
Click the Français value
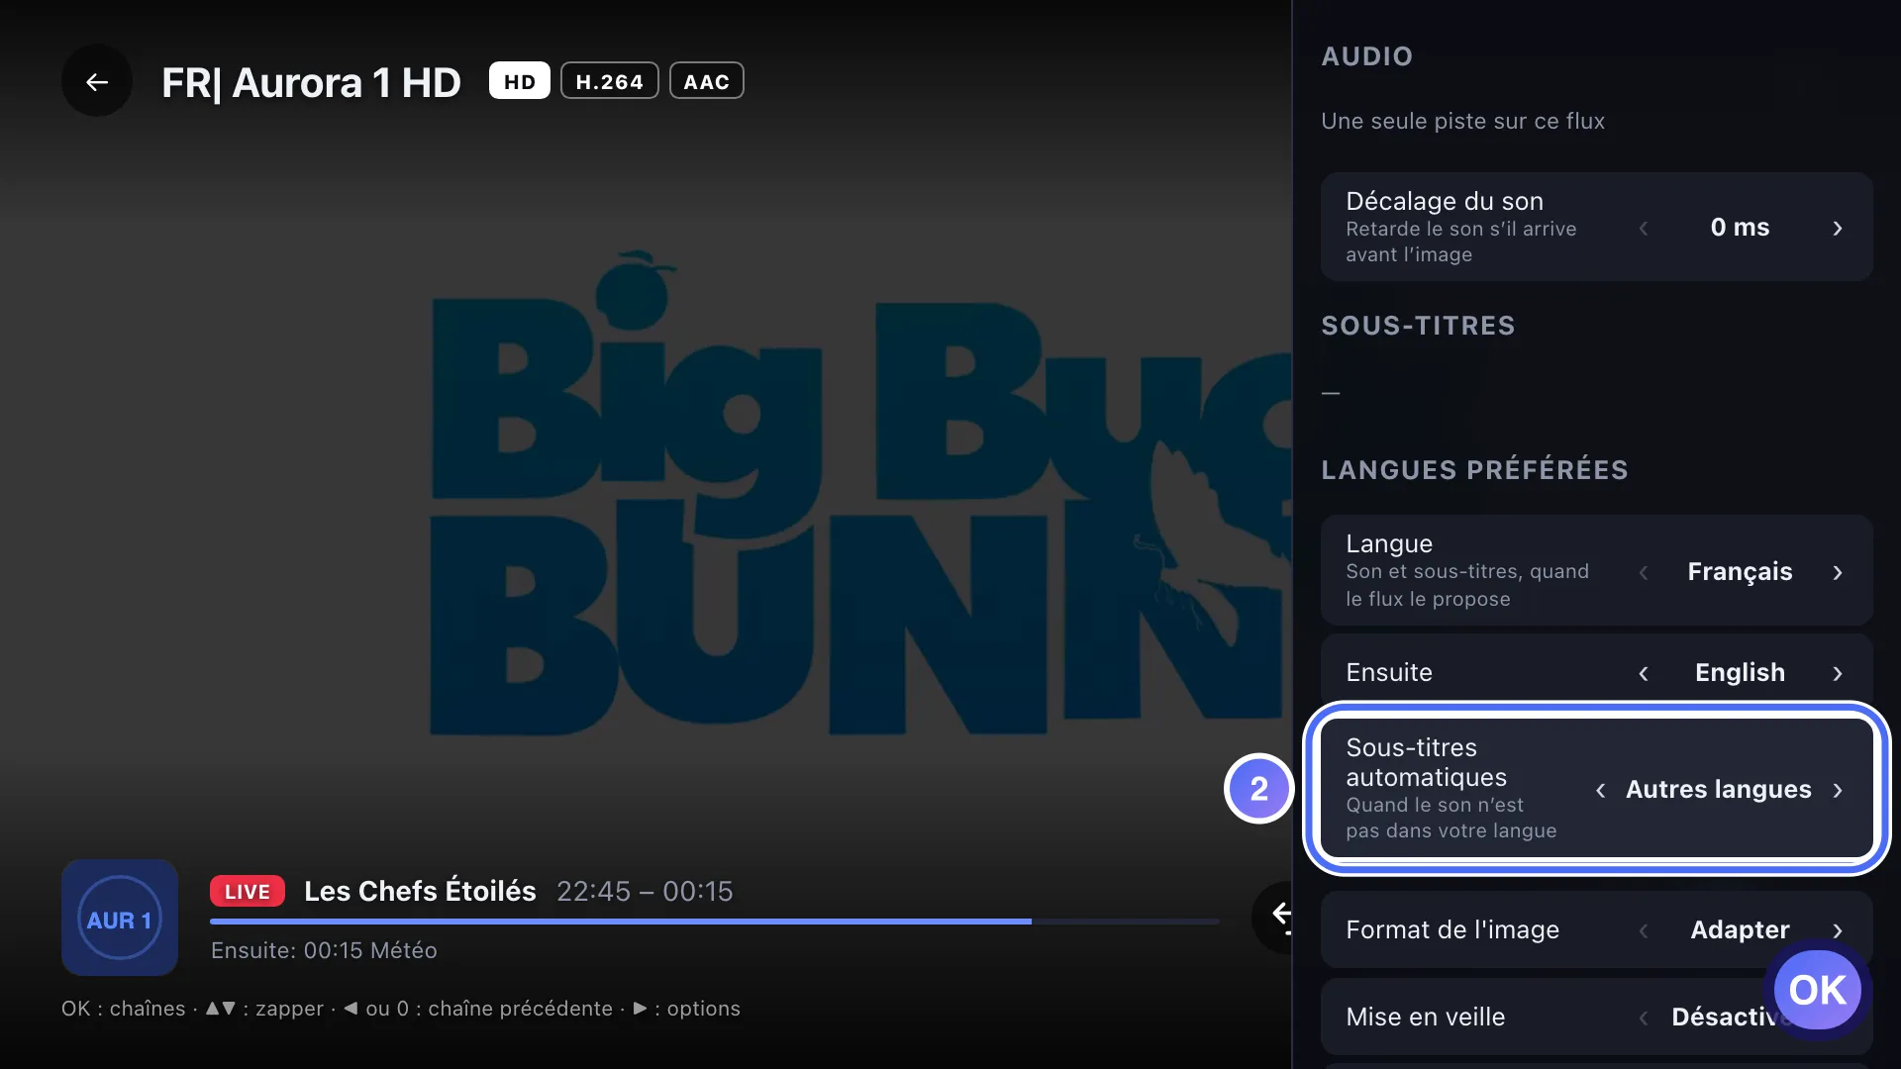(x=1740, y=572)
